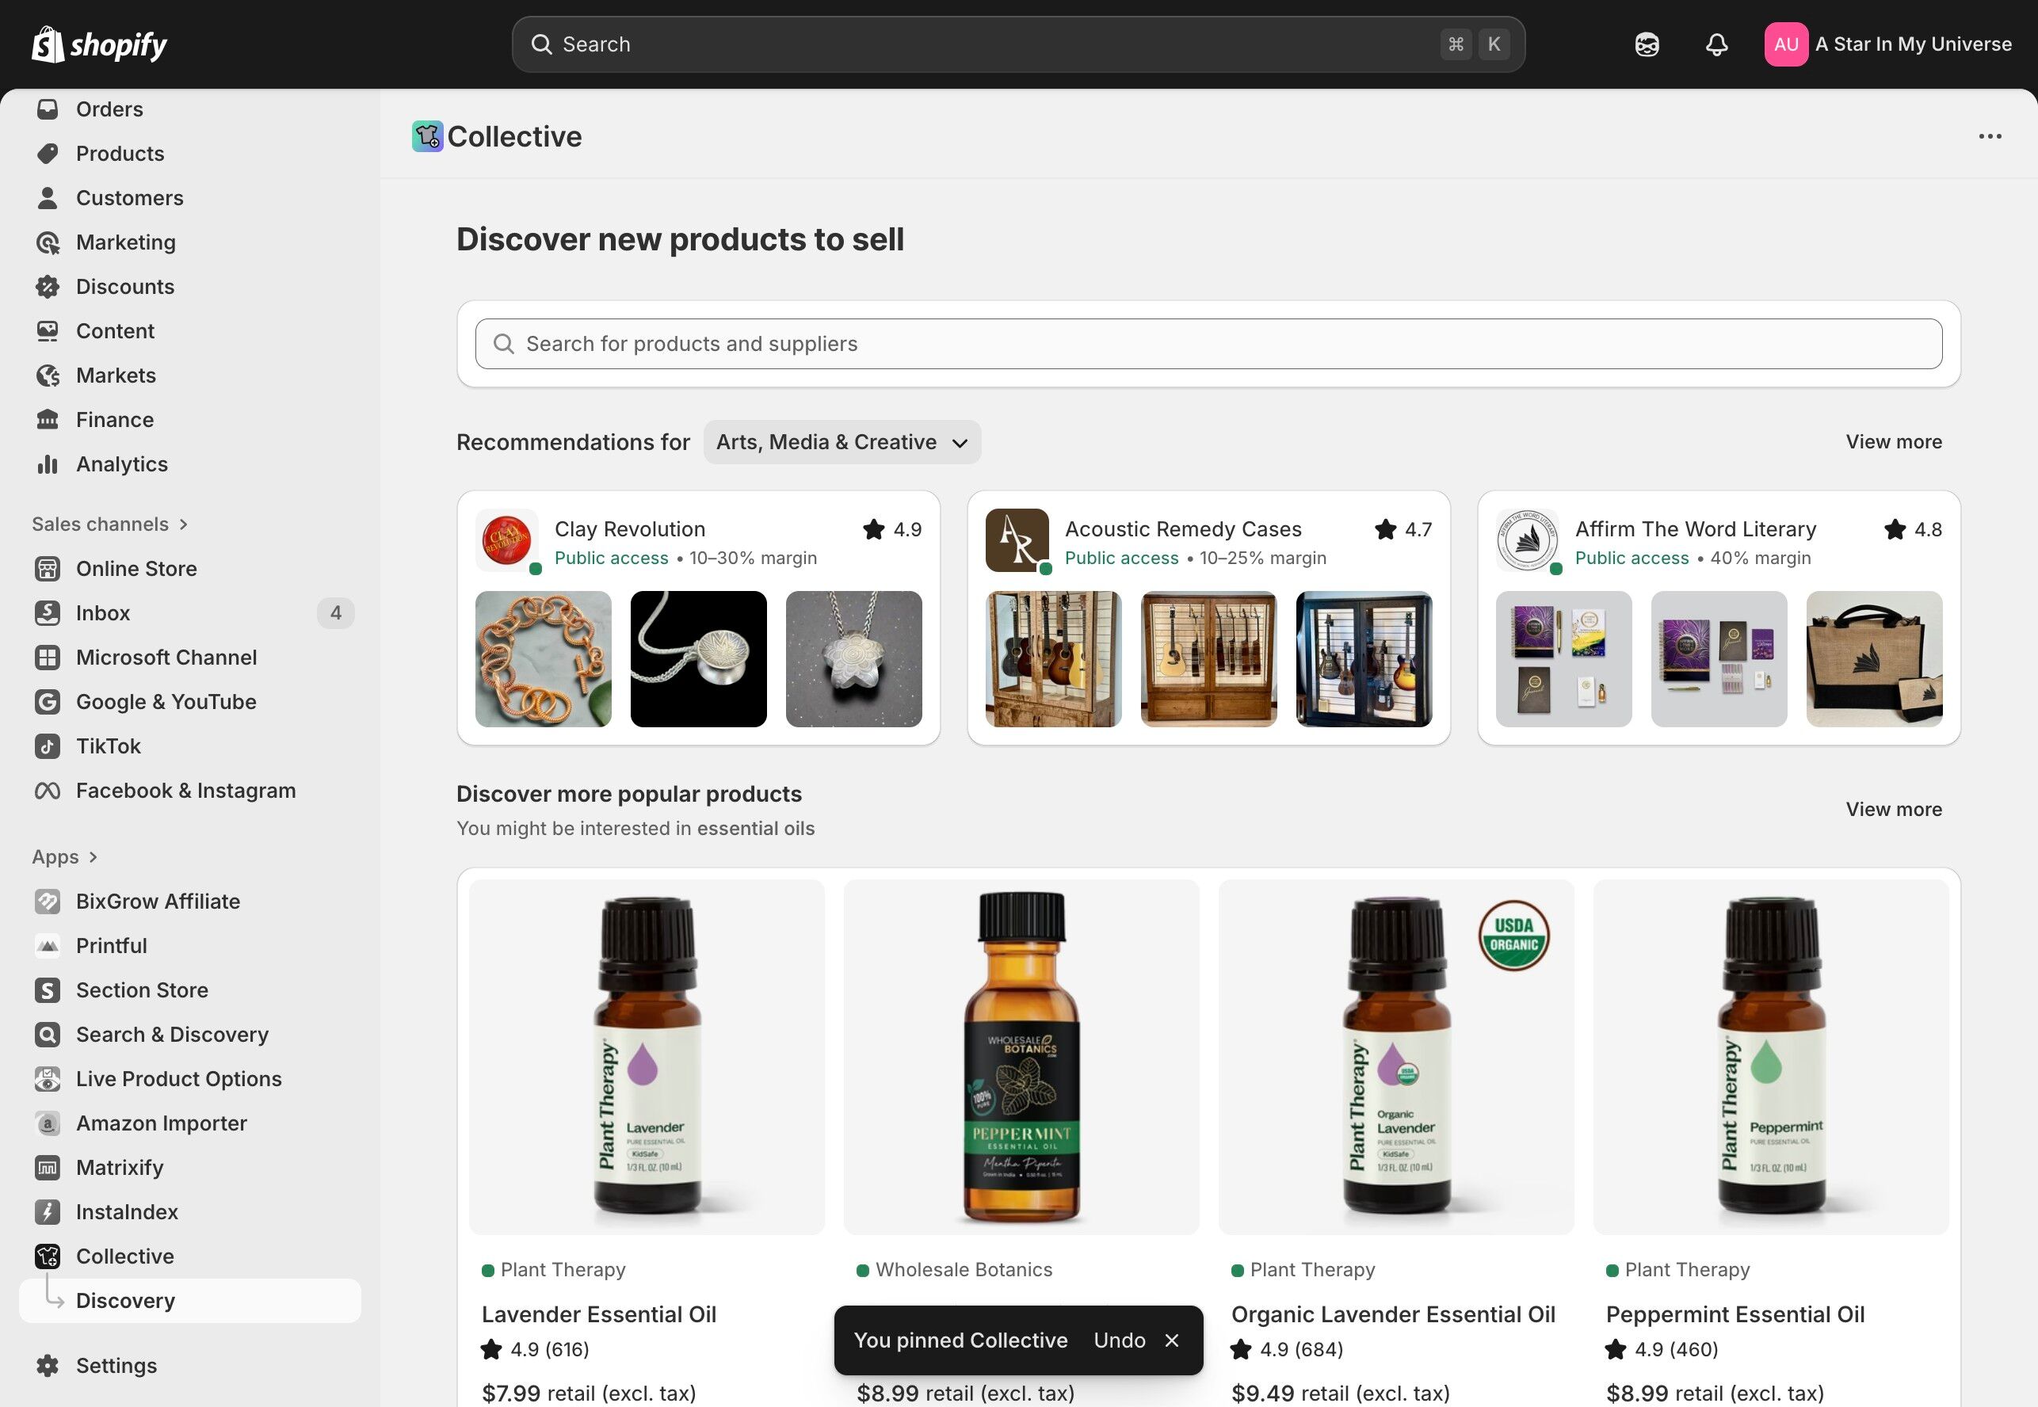Click Undo in the toast notification

pyautogui.click(x=1119, y=1340)
